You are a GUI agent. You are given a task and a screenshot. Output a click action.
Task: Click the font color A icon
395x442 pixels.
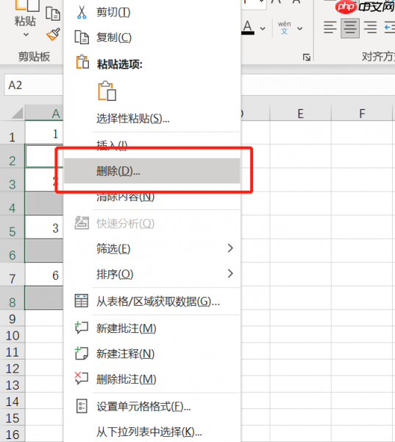click(248, 28)
